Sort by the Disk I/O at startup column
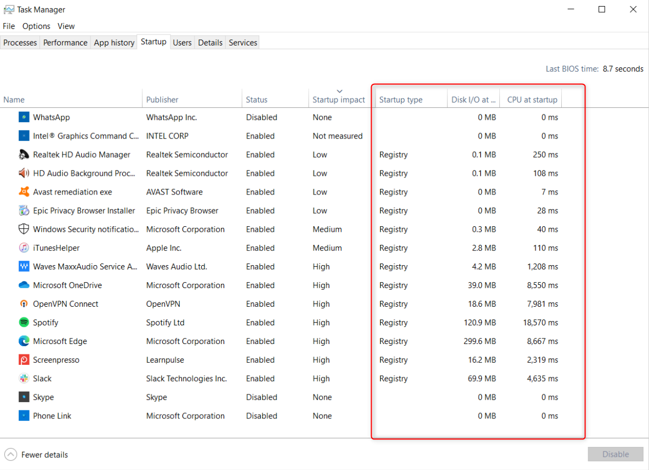 [x=474, y=99]
